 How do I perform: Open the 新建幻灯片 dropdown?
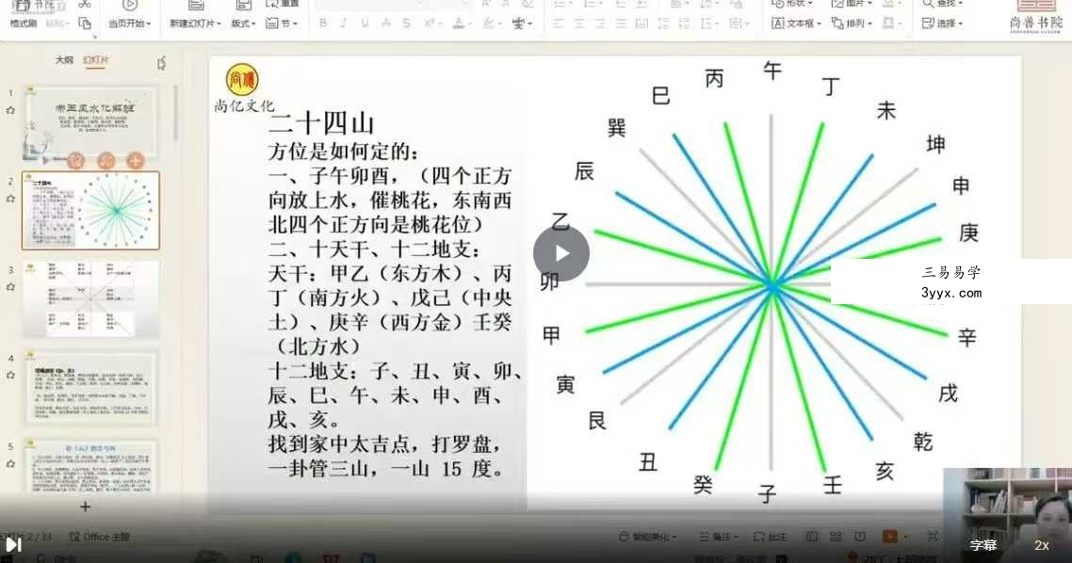(196, 24)
